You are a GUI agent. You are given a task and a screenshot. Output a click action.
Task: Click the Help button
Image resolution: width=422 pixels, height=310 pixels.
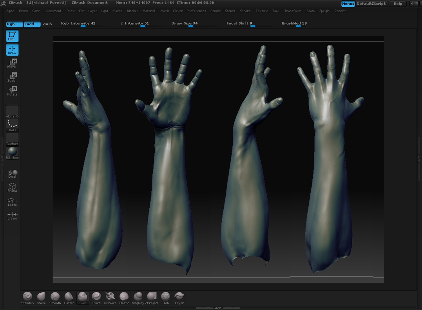(x=398, y=4)
